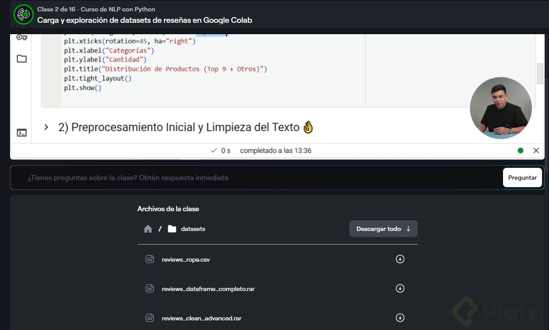Open the Colab secrets key icon
Viewport: 549px width, 330px height.
[x=21, y=37]
